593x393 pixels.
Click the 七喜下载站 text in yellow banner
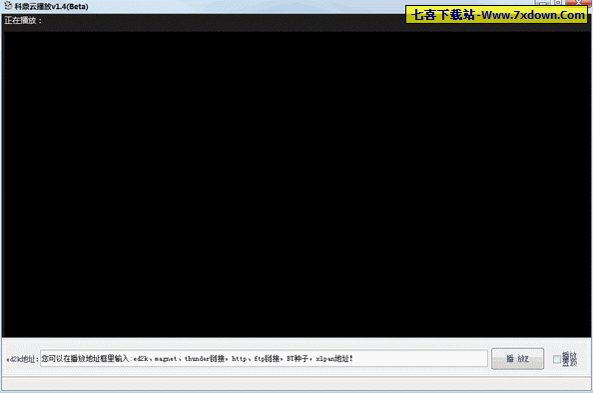pos(443,15)
